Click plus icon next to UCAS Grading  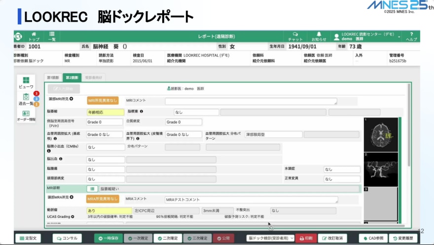tap(72, 217)
